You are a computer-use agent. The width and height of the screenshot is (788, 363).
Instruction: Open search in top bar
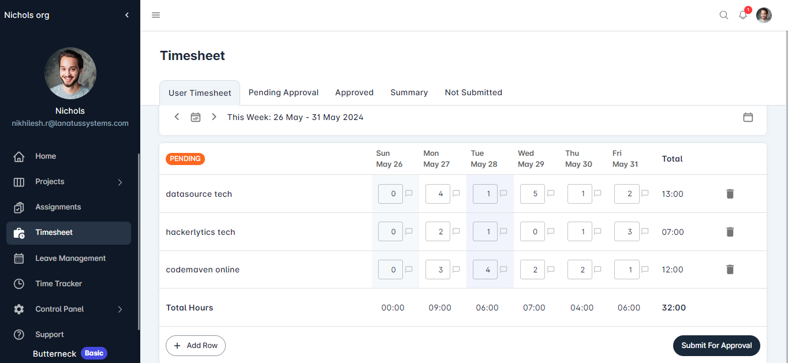tap(723, 16)
